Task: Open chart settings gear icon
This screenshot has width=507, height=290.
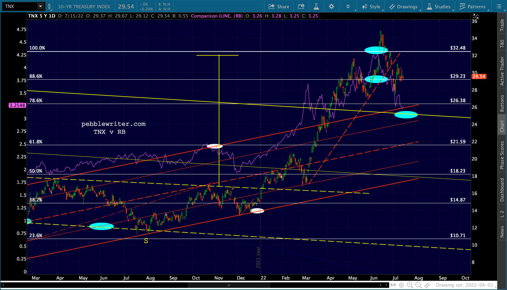Action: (x=331, y=6)
